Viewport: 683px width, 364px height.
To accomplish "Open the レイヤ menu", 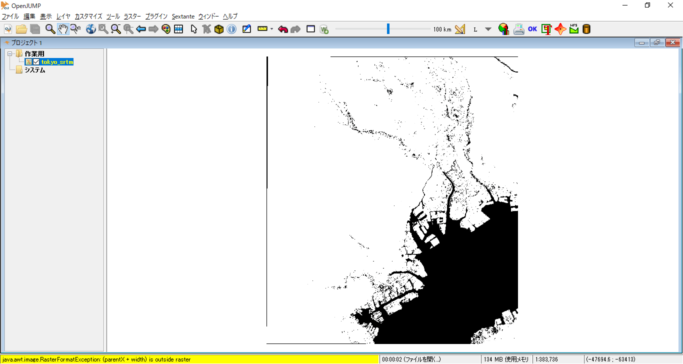I will [x=63, y=16].
